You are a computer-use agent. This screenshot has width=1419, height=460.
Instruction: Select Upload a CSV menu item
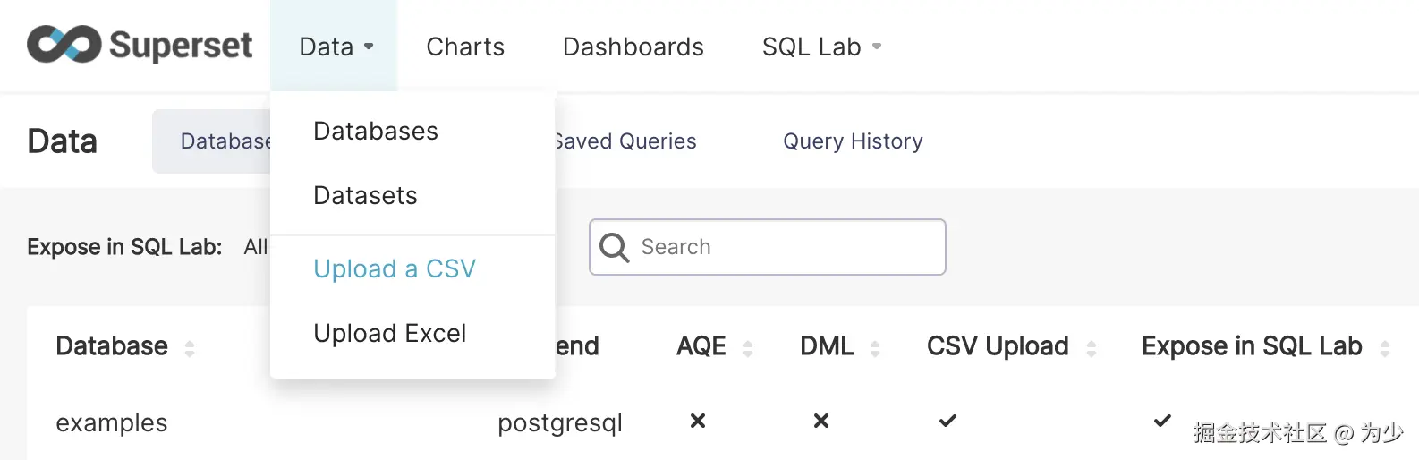395,268
